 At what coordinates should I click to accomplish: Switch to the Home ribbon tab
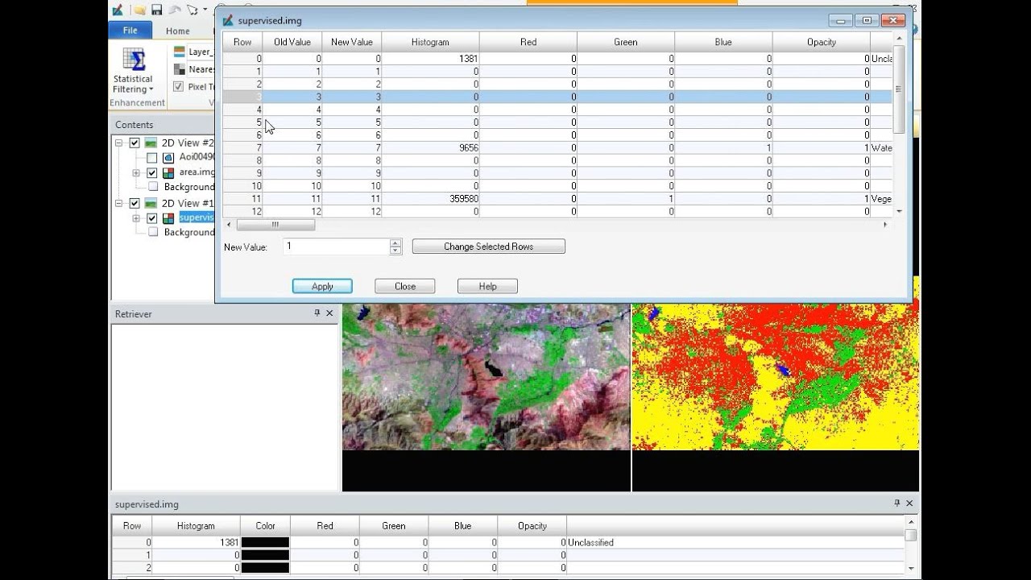pyautogui.click(x=178, y=31)
